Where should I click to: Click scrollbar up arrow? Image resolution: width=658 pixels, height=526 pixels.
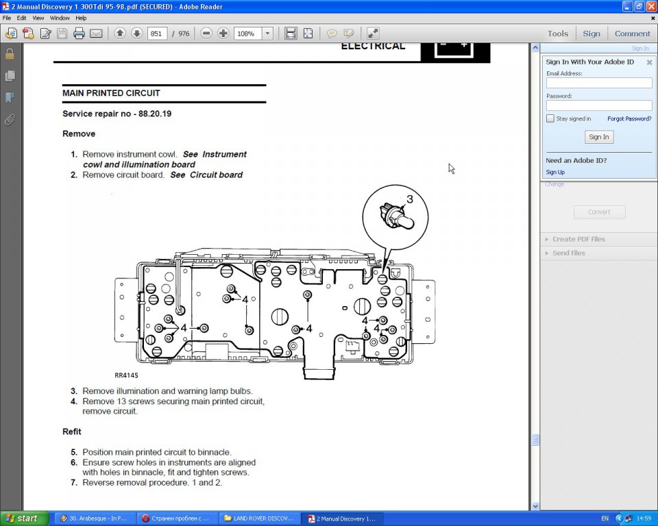[x=535, y=48]
